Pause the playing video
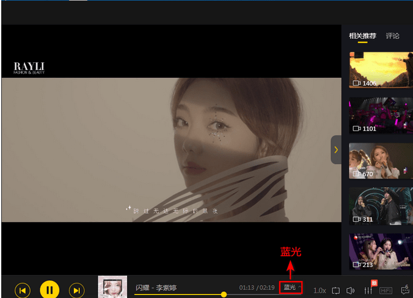Viewport: 413px width, 298px height. pyautogui.click(x=49, y=290)
